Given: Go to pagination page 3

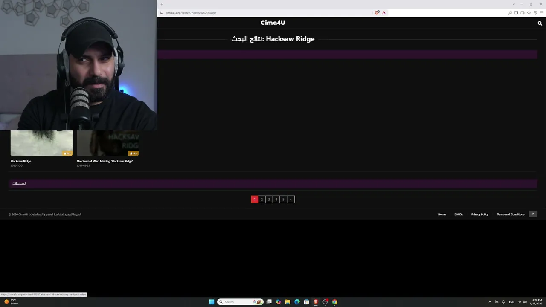Looking at the screenshot, I should 269,200.
